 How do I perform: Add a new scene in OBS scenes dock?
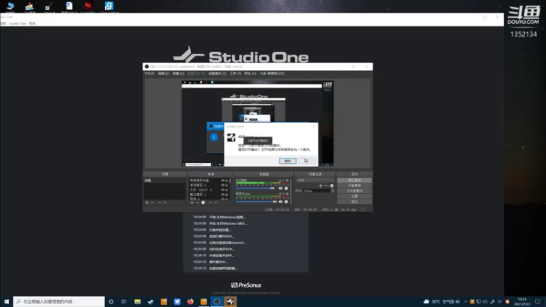[x=147, y=203]
